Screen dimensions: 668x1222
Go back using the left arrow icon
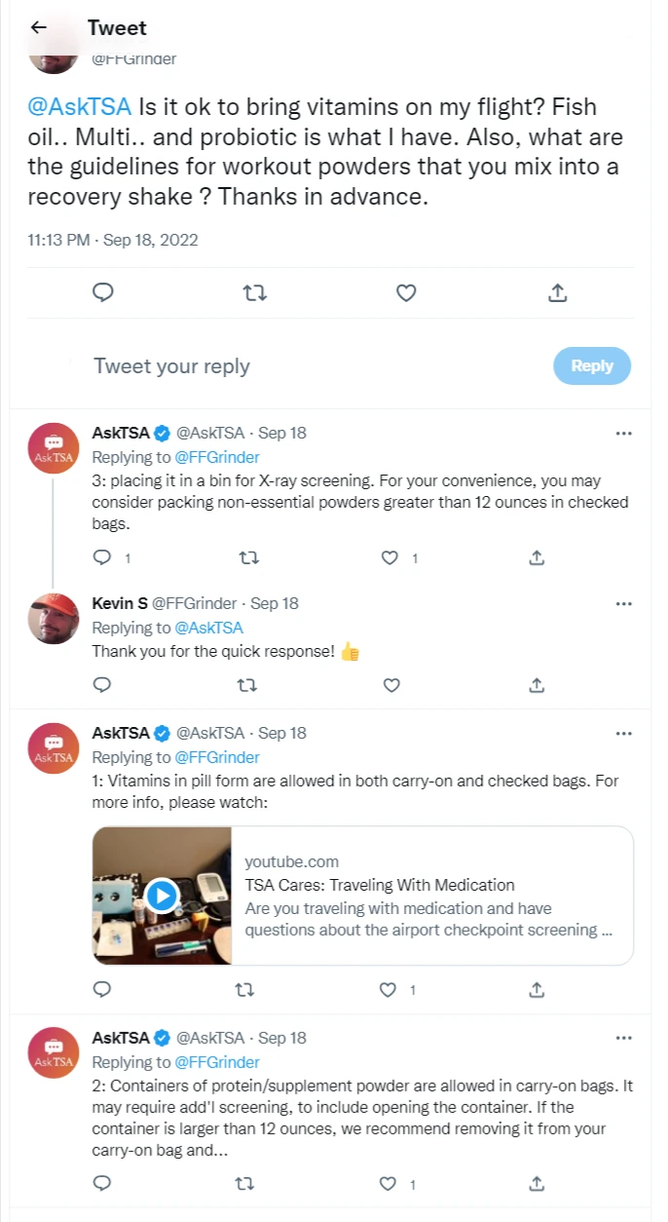[x=39, y=27]
